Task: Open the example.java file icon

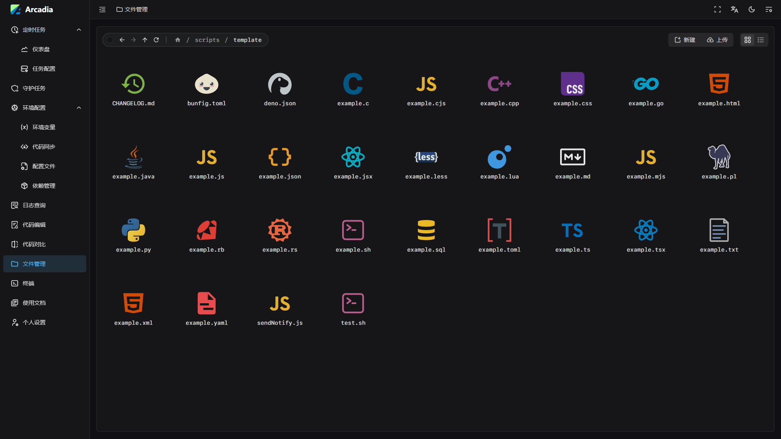Action: 133,157
